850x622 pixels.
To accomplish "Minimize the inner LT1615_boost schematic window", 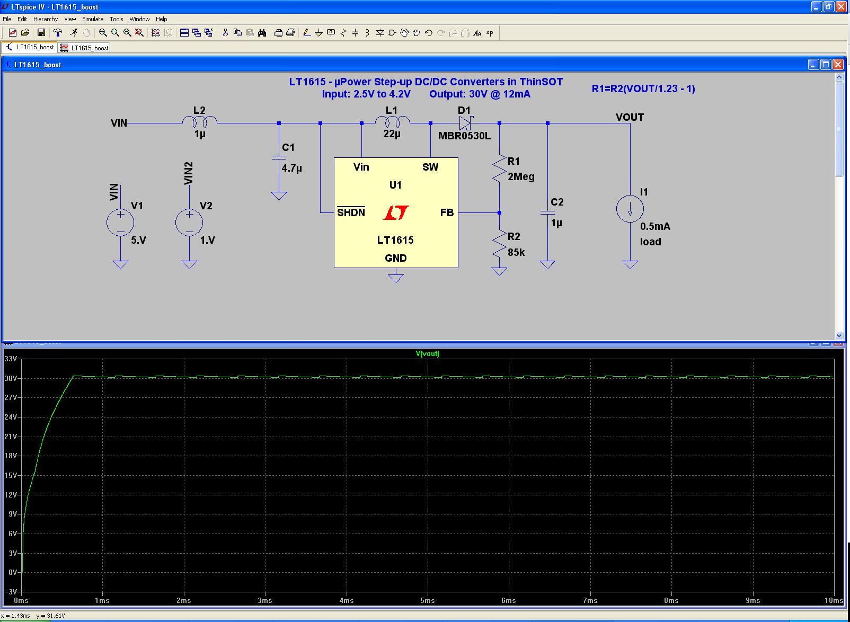I will [x=813, y=64].
